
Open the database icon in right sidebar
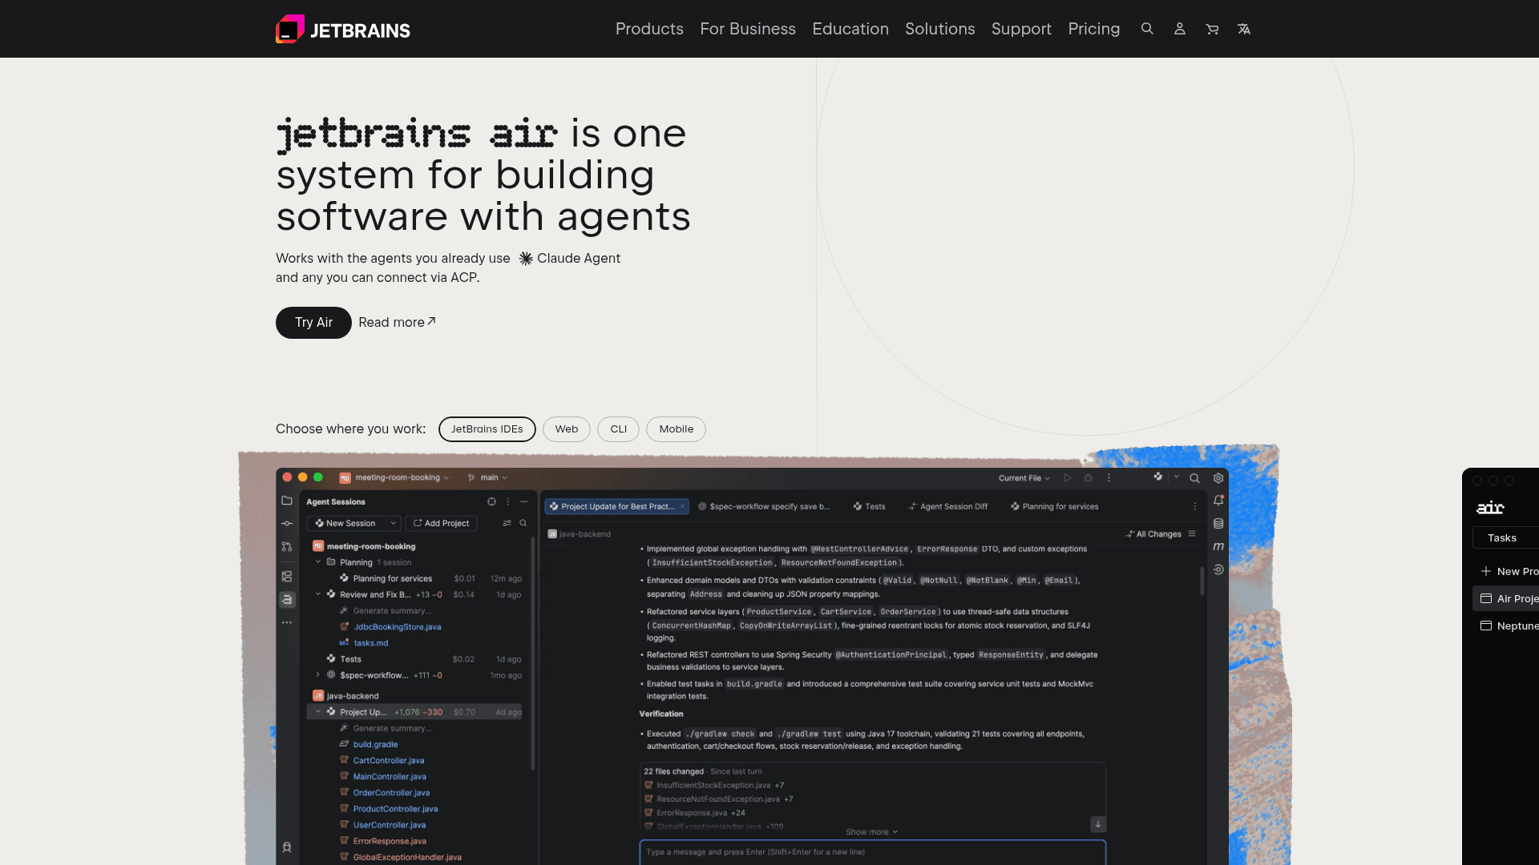[1218, 524]
